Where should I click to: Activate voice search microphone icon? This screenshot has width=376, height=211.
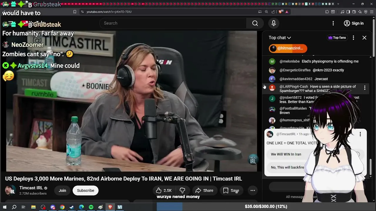(x=273, y=23)
